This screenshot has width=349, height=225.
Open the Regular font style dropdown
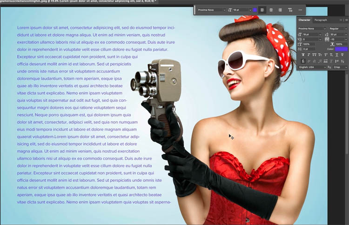click(338, 29)
